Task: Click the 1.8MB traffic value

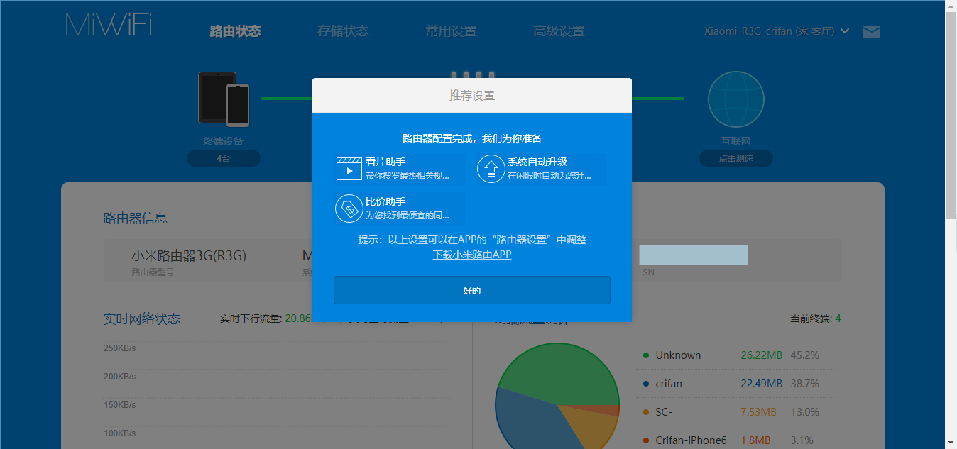Action: (x=756, y=440)
